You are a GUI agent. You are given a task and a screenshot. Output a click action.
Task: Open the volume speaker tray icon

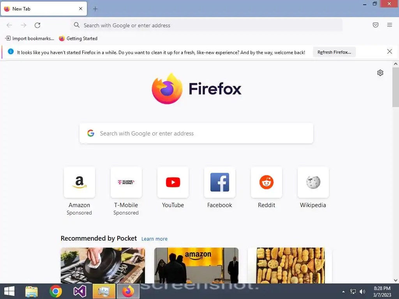pyautogui.click(x=362, y=292)
